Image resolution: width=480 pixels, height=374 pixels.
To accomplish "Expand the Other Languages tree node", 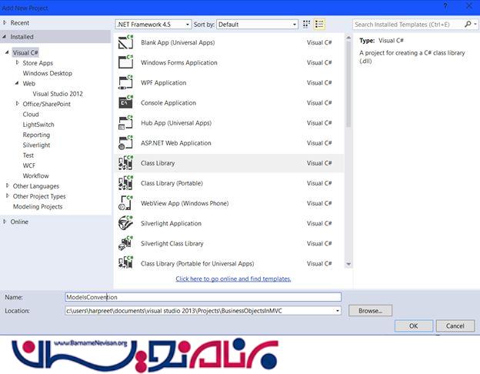I will [x=8, y=185].
